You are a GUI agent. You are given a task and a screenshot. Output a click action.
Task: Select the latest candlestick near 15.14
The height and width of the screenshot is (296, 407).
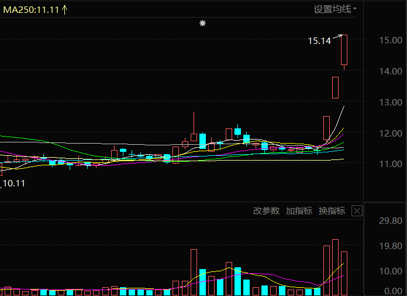344,50
